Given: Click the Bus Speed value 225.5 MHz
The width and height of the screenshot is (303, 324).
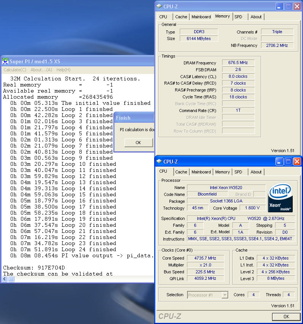Looking at the screenshot, I should 205,272.
